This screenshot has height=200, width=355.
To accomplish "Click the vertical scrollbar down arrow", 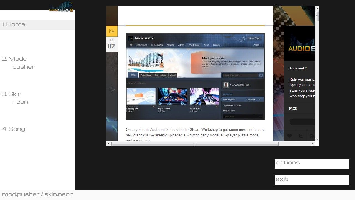I will [317, 139].
